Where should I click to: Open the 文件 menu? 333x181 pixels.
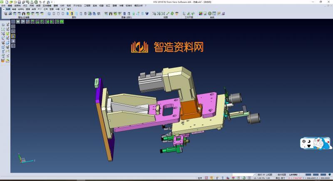click(x=3, y=5)
